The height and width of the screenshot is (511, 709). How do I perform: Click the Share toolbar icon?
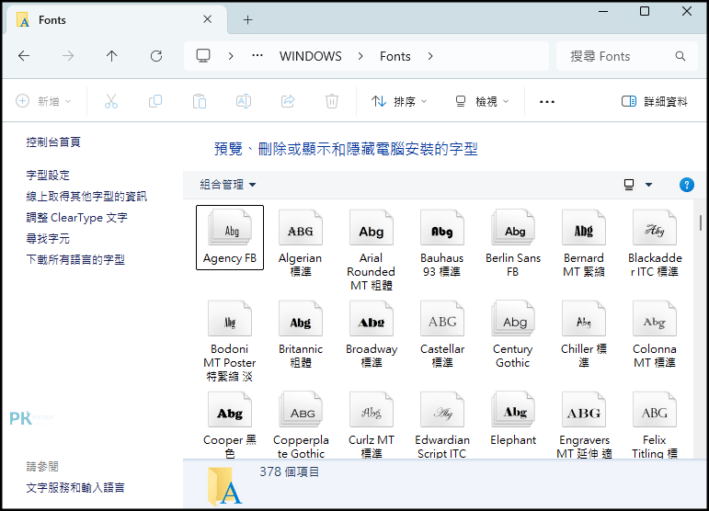[x=288, y=101]
